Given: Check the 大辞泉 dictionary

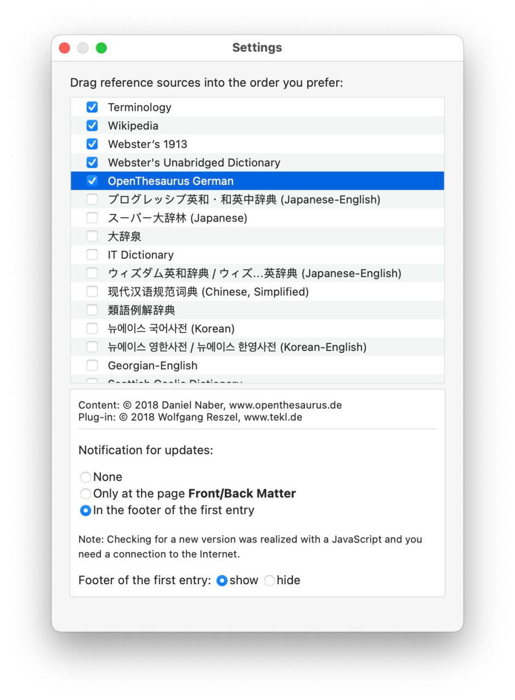Looking at the screenshot, I should [x=92, y=236].
